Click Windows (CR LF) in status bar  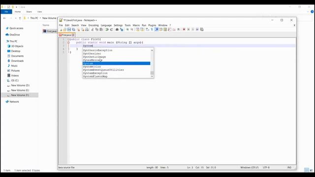coord(250,167)
